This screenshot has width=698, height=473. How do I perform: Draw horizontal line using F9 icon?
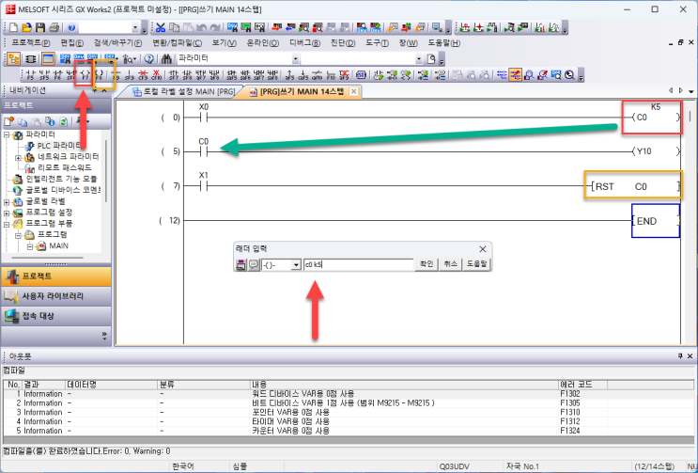[116, 75]
